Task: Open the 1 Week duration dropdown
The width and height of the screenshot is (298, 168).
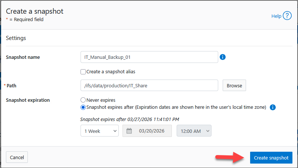Action: [x=99, y=131]
